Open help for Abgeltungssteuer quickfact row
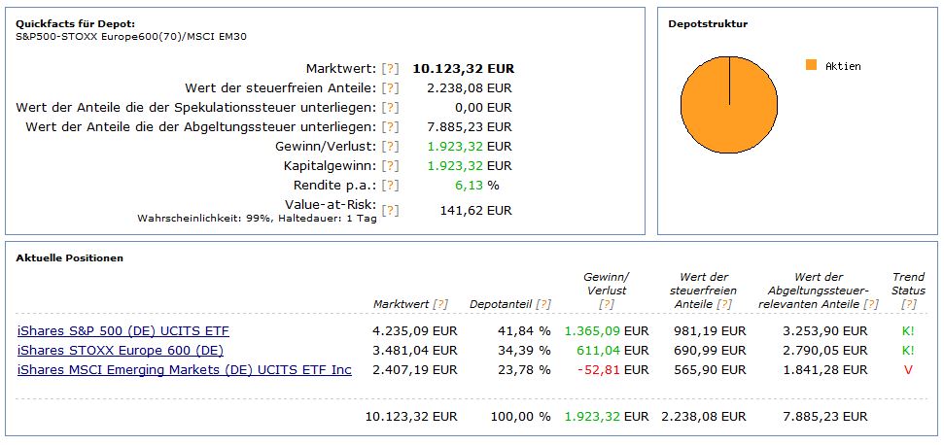944x445 pixels. [390, 126]
